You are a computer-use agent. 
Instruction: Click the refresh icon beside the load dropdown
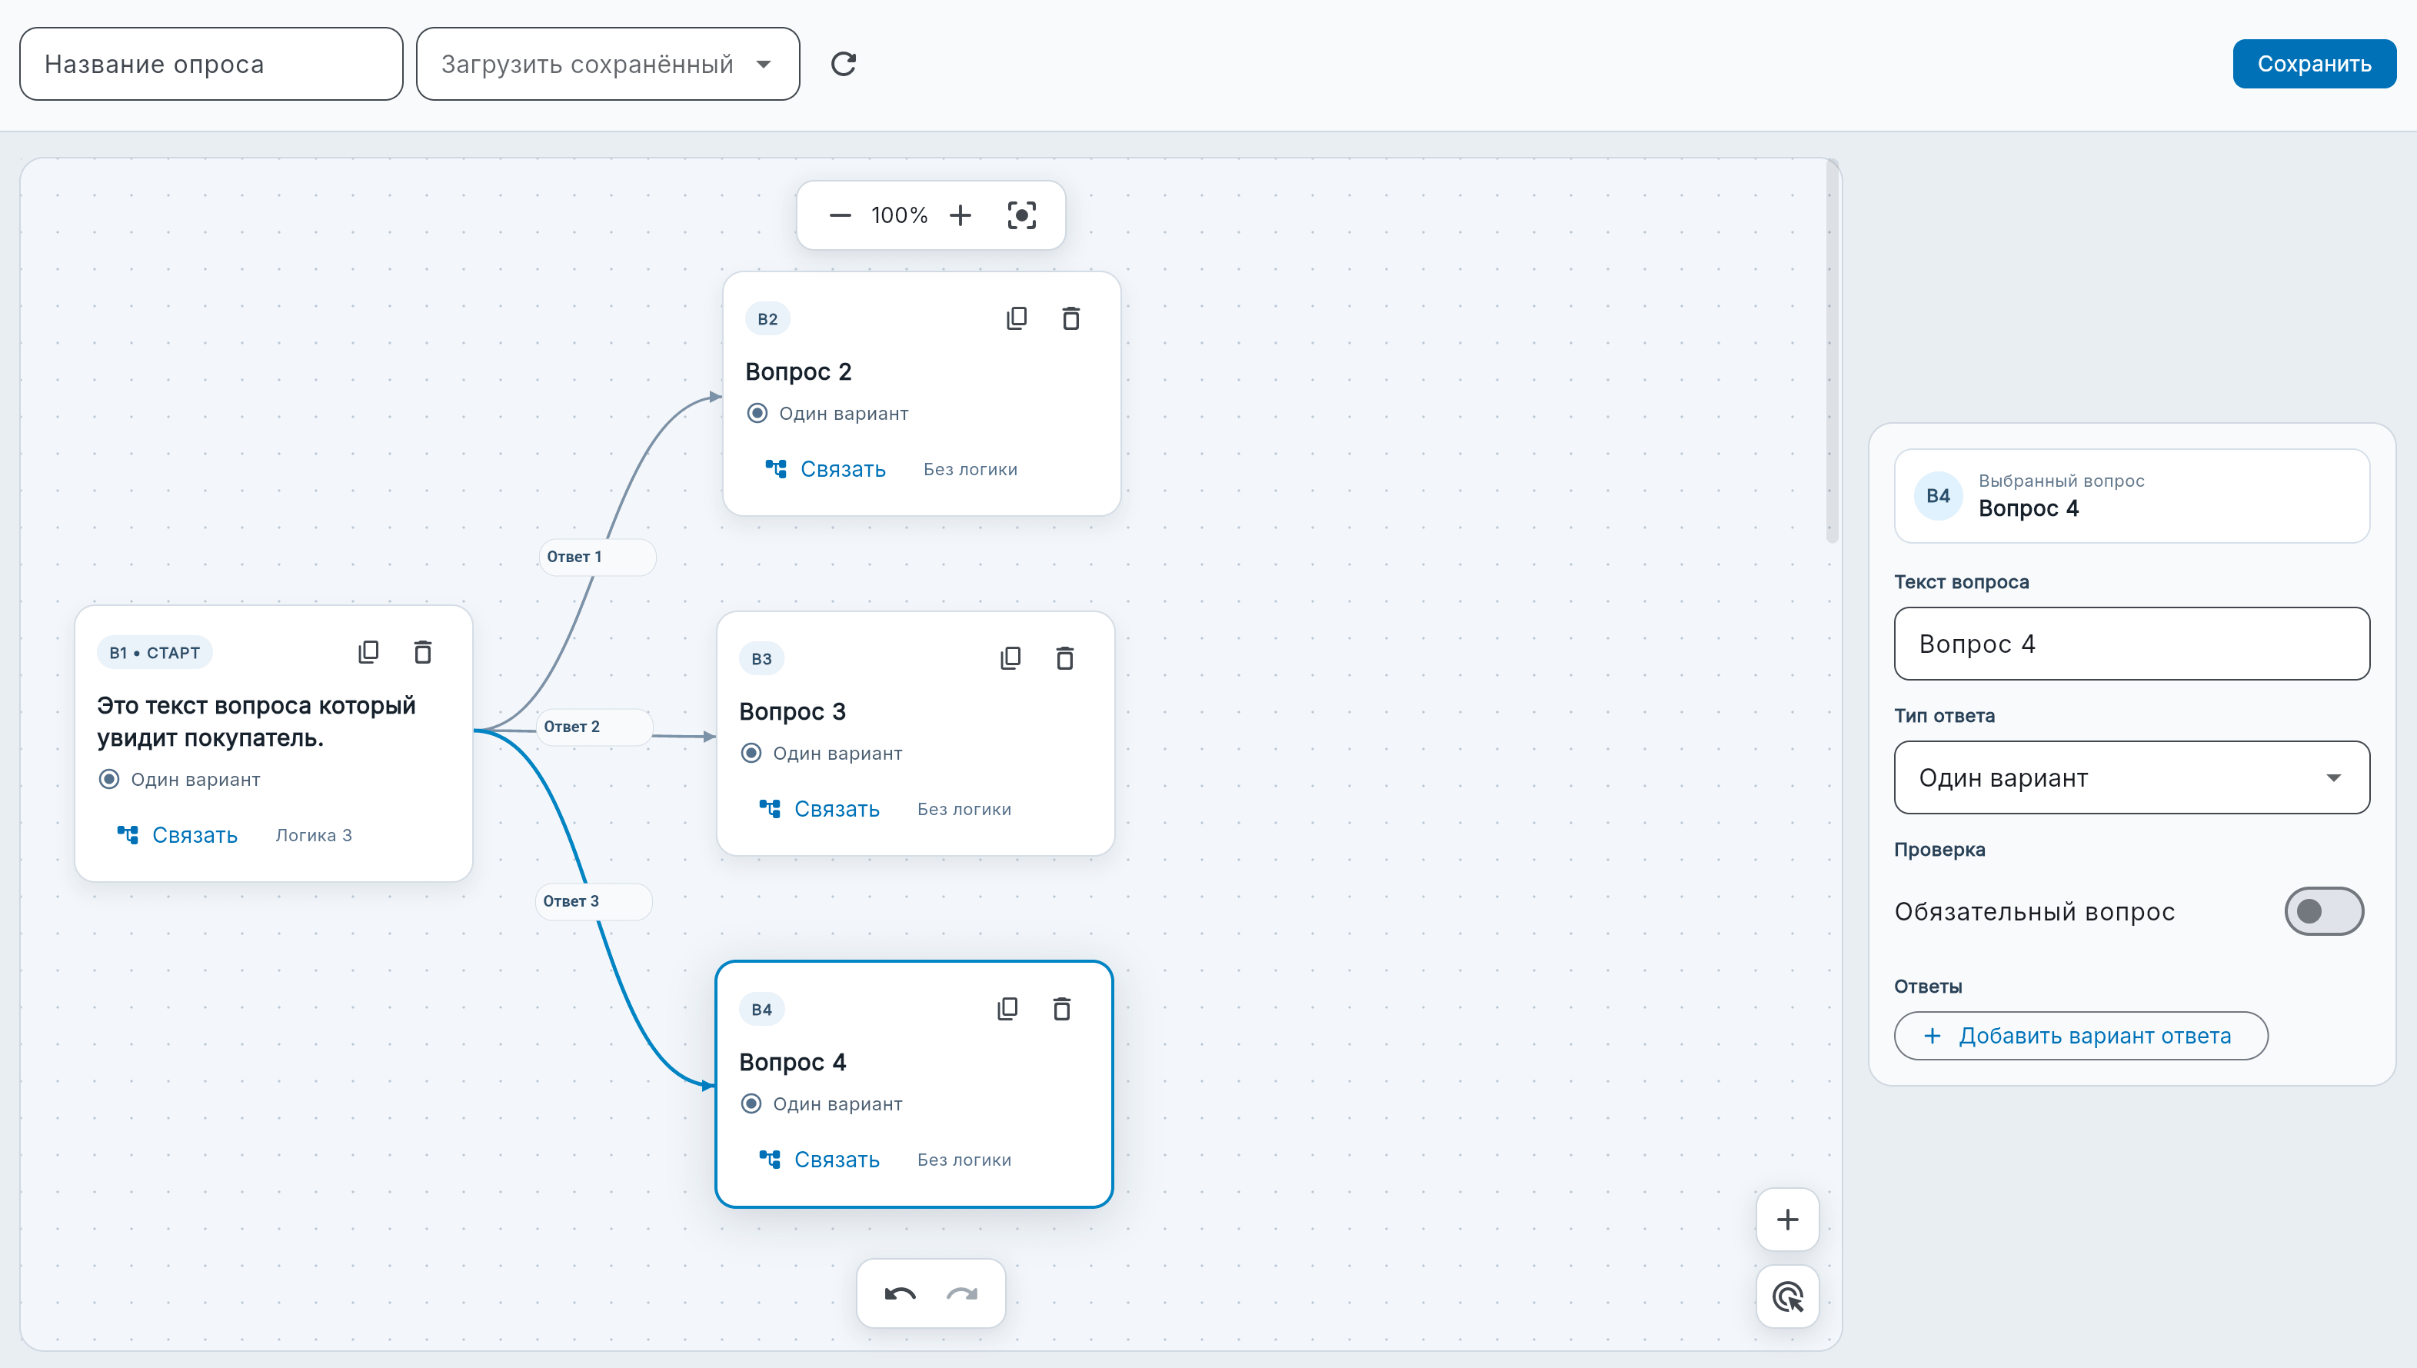tap(844, 64)
